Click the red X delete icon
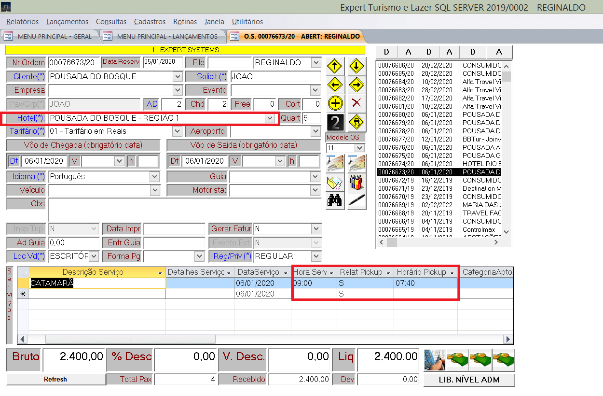 [356, 103]
